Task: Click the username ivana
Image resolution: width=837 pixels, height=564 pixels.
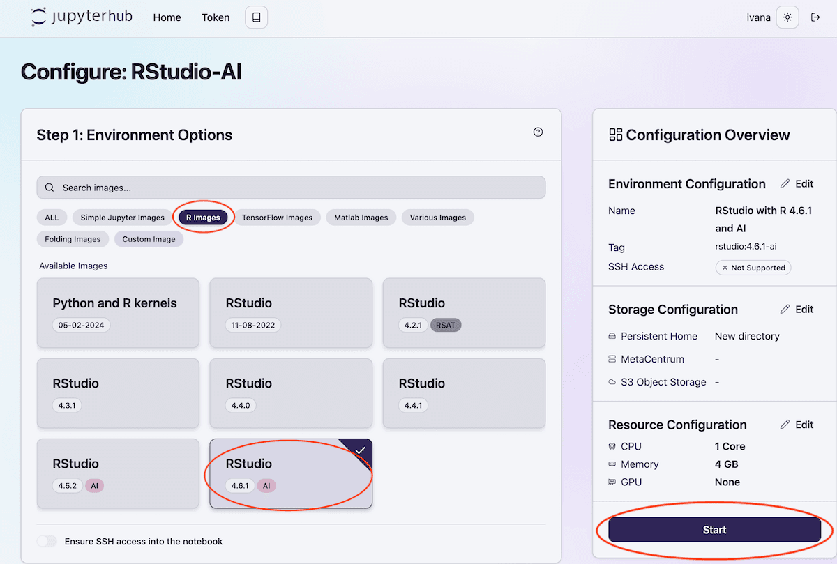Action: click(758, 17)
